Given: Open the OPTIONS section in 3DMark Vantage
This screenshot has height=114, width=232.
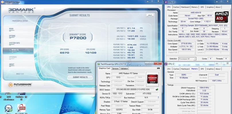Looking at the screenshot, I should (x=12, y=36).
